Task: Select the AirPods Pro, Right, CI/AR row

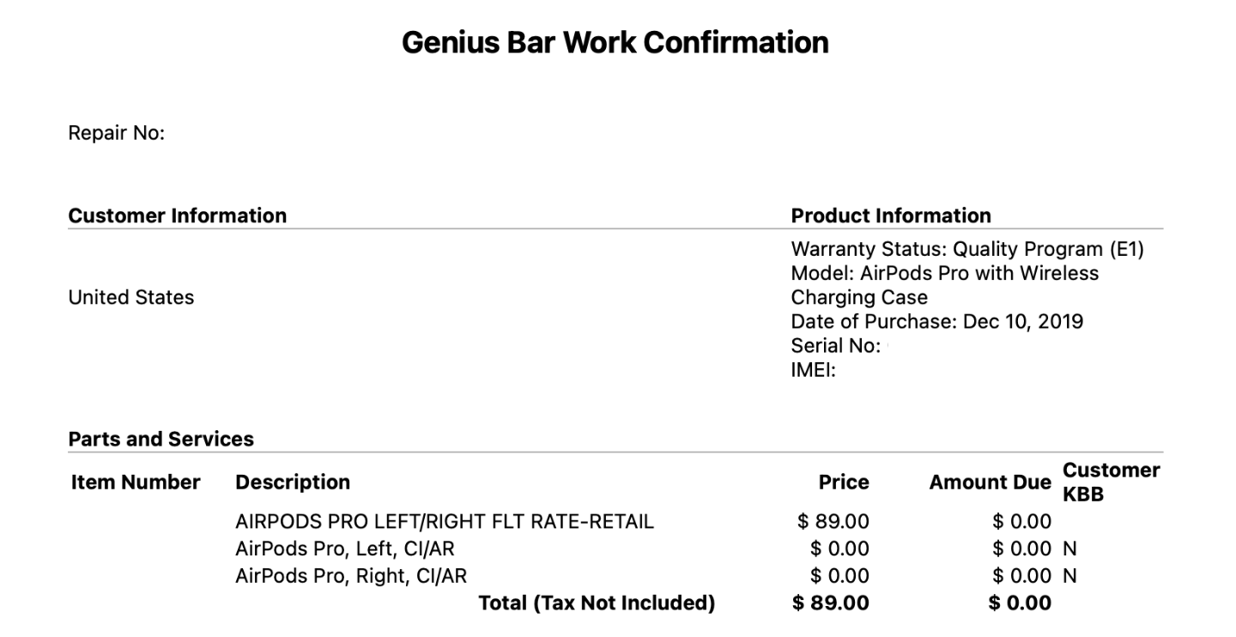Action: [350, 576]
